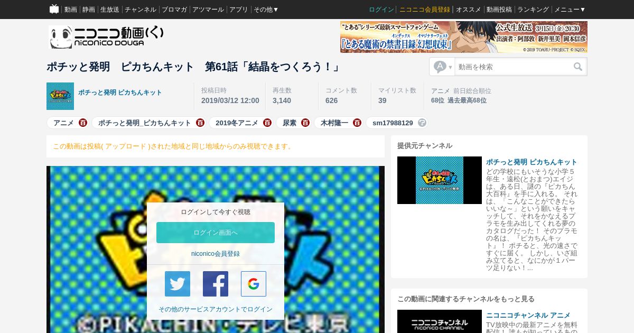Open アツマール in the top navigation

pyautogui.click(x=208, y=10)
